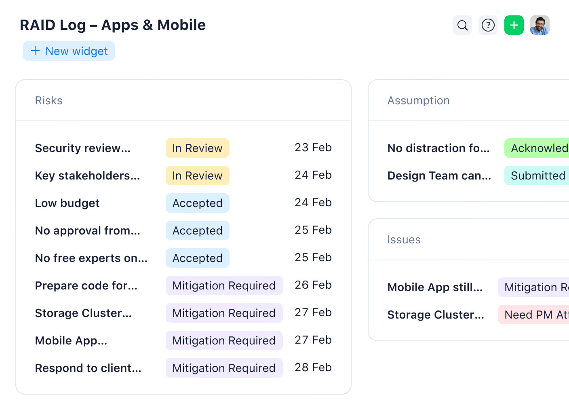
Task: Open the help question mark icon
Action: click(x=488, y=25)
